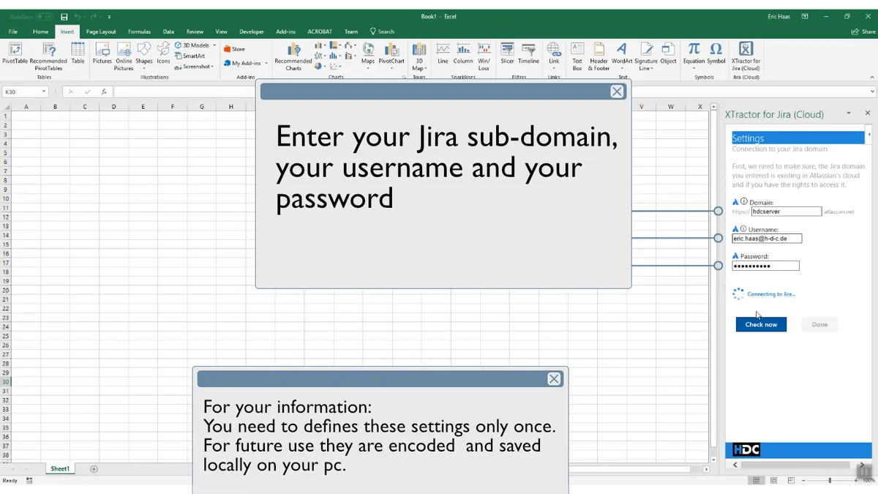The image size is (878, 494).
Task: Insert a Column sparkline
Action: click(463, 53)
